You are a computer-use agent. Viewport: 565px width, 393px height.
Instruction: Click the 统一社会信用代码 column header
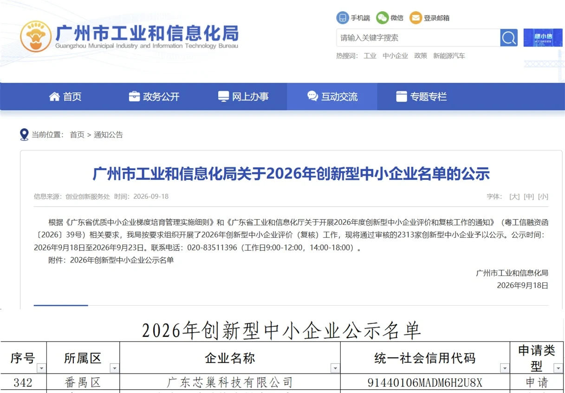pos(425,358)
